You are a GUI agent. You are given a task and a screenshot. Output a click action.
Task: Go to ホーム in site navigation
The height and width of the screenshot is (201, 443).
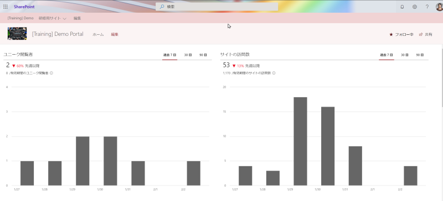[x=99, y=34]
